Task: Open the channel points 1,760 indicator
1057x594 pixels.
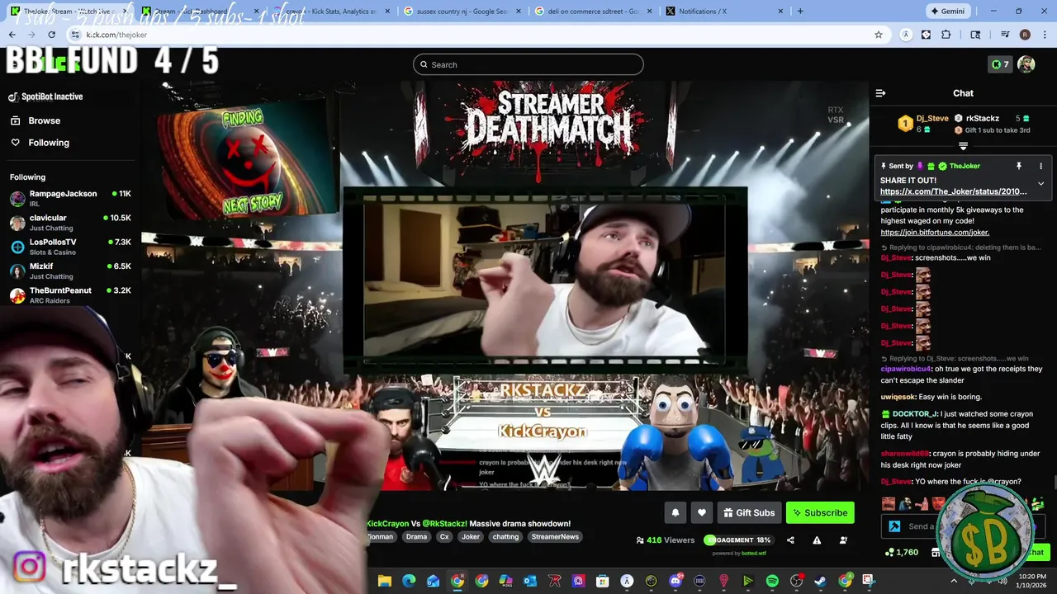Action: coord(901,552)
